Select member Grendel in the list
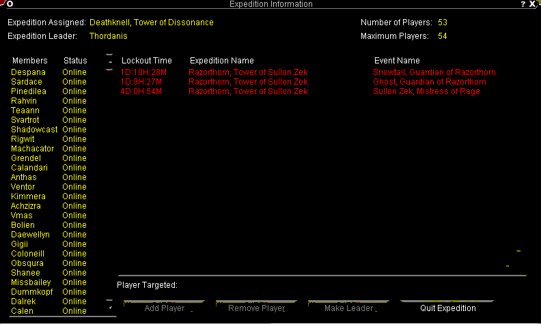The width and height of the screenshot is (541, 324). click(26, 158)
